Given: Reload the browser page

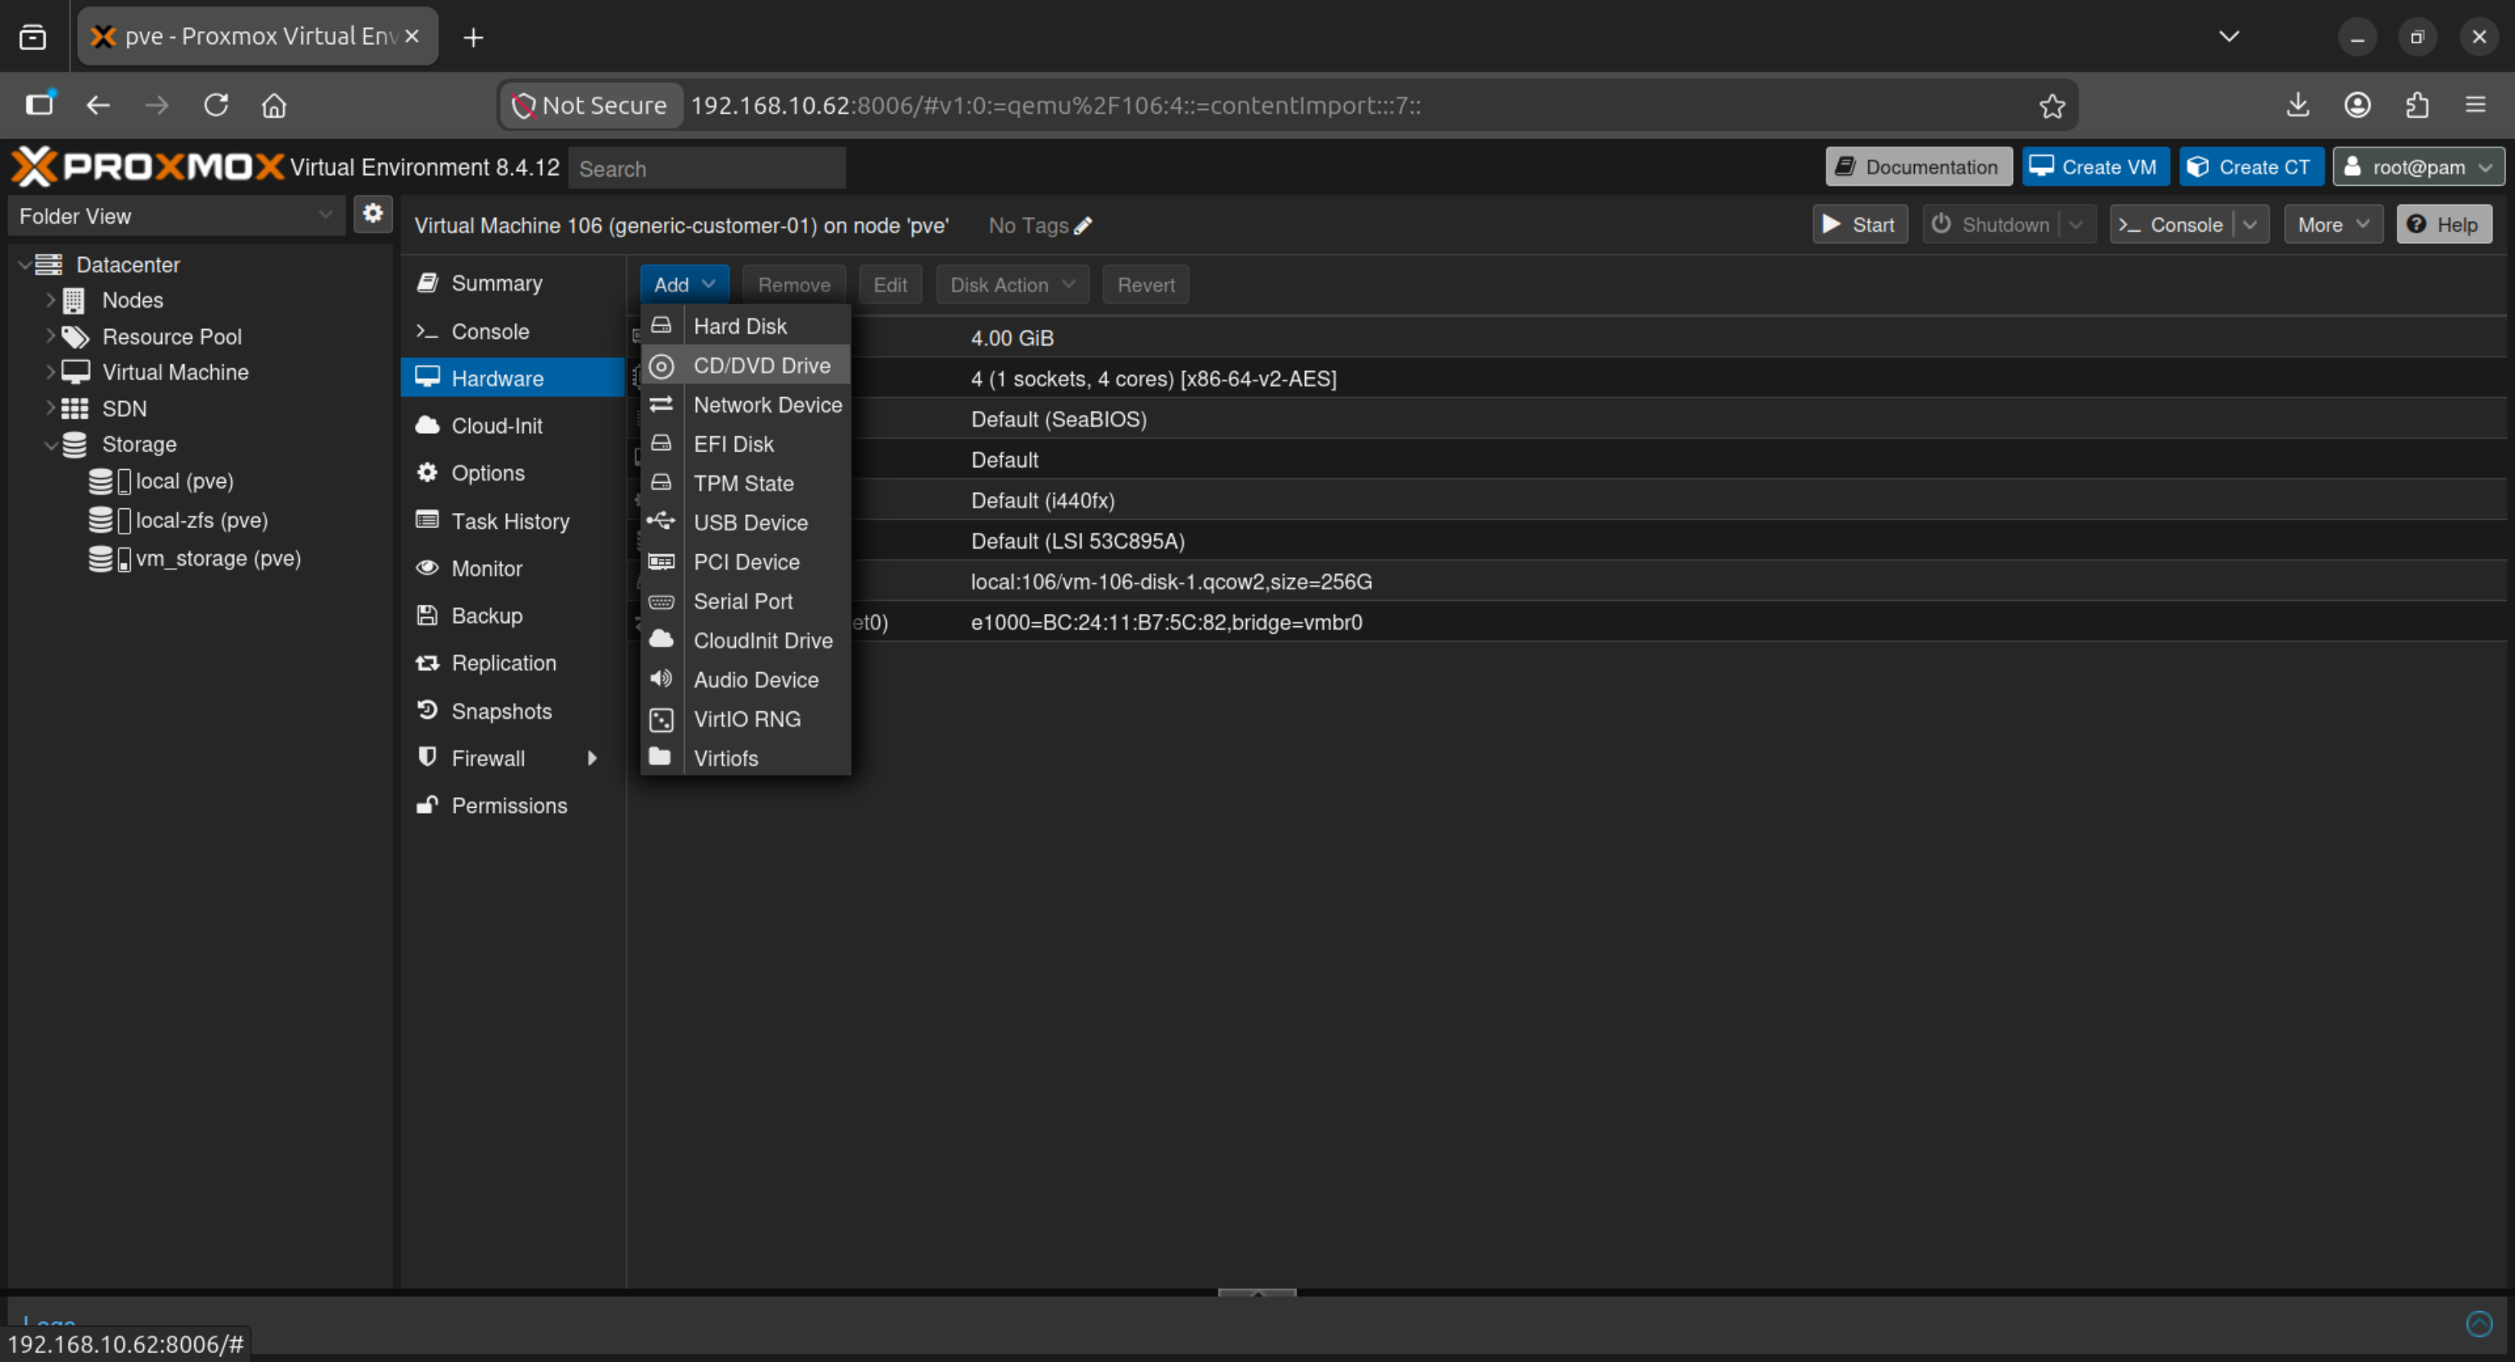Looking at the screenshot, I should coord(216,106).
